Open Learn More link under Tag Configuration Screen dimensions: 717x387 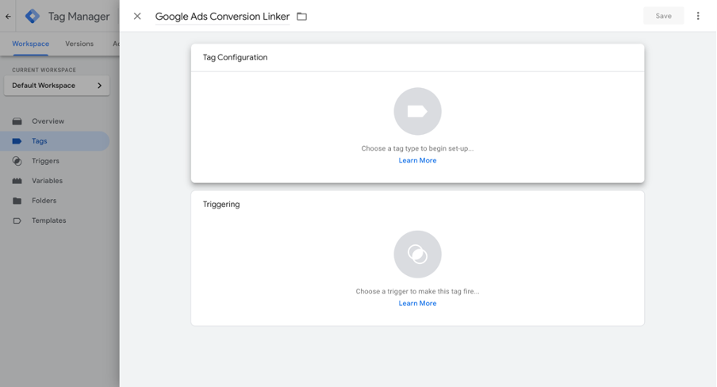coord(417,160)
